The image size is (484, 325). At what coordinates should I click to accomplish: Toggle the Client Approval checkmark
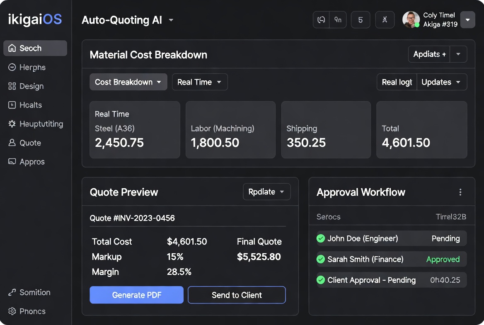click(x=320, y=280)
